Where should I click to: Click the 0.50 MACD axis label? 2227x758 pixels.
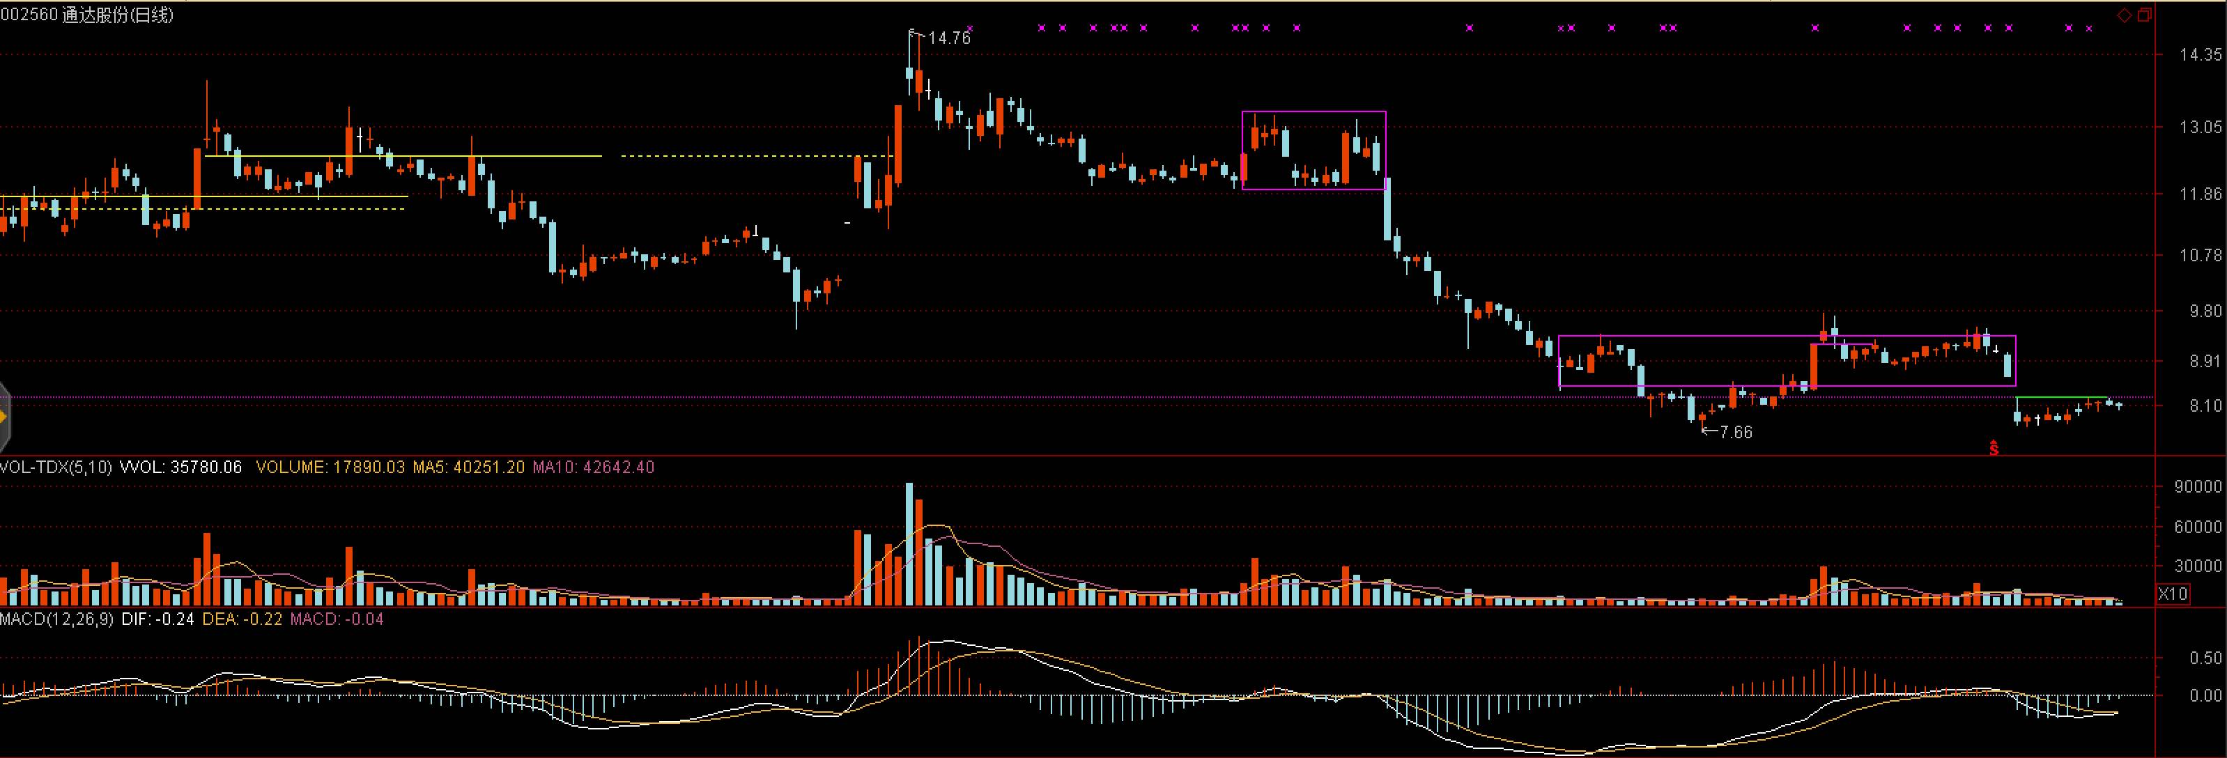2206,658
